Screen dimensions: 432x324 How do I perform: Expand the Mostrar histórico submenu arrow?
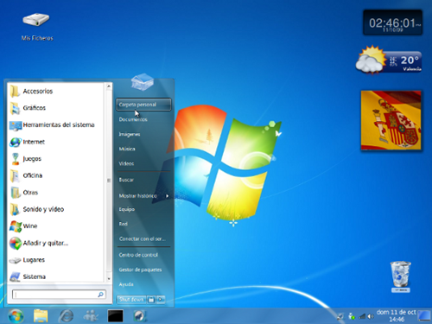(167, 196)
